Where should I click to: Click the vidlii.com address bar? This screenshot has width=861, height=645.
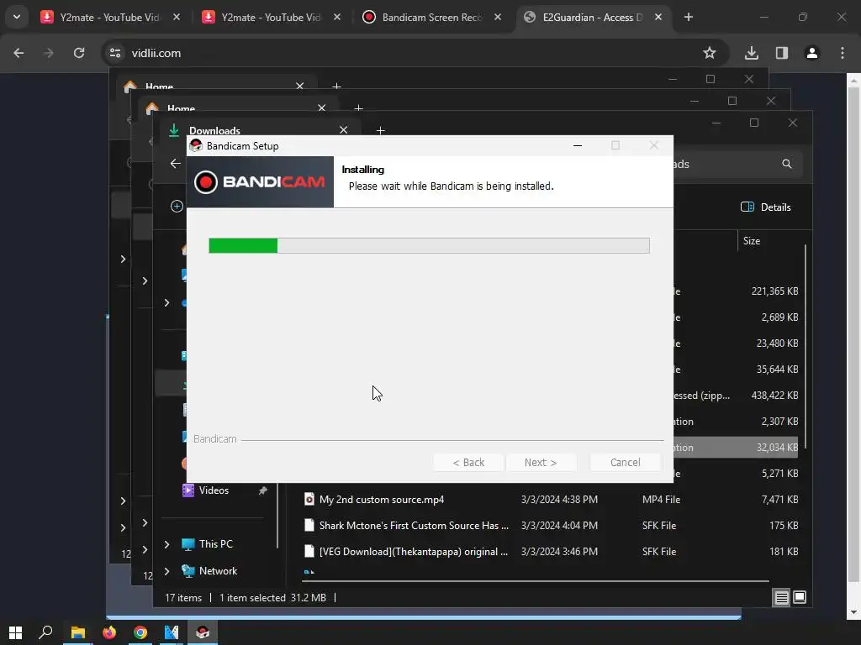[415, 53]
